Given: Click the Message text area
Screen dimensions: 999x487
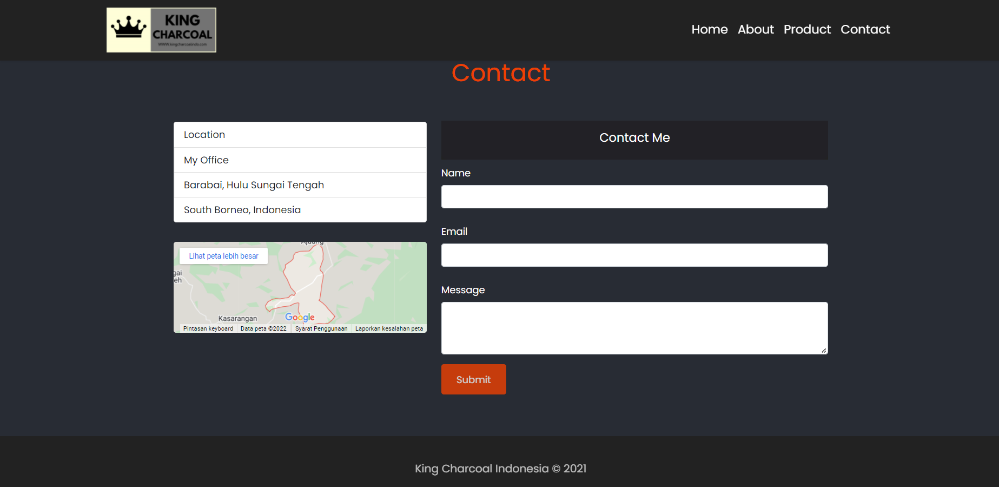Looking at the screenshot, I should coord(634,327).
